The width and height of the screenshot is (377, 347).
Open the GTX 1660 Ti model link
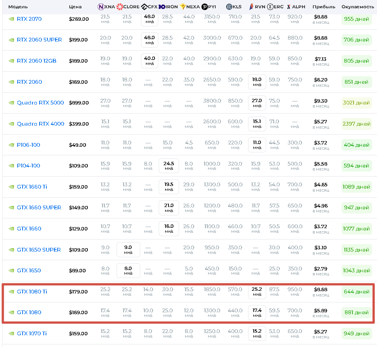[32, 187]
